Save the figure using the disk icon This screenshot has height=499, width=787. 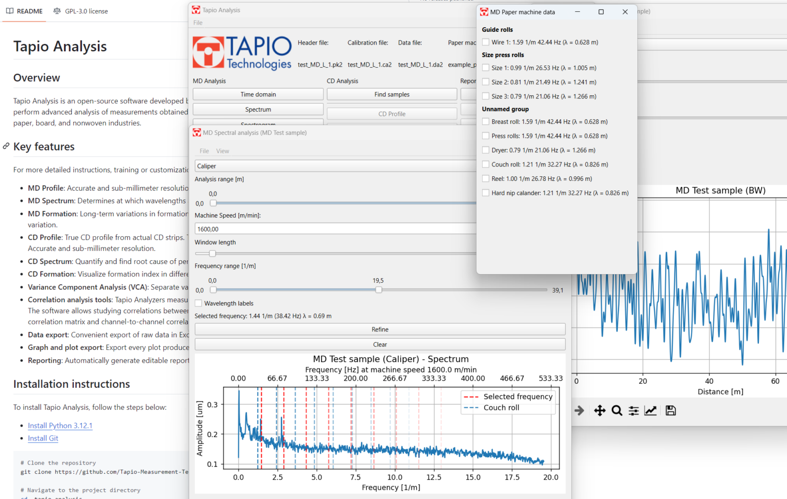671,410
